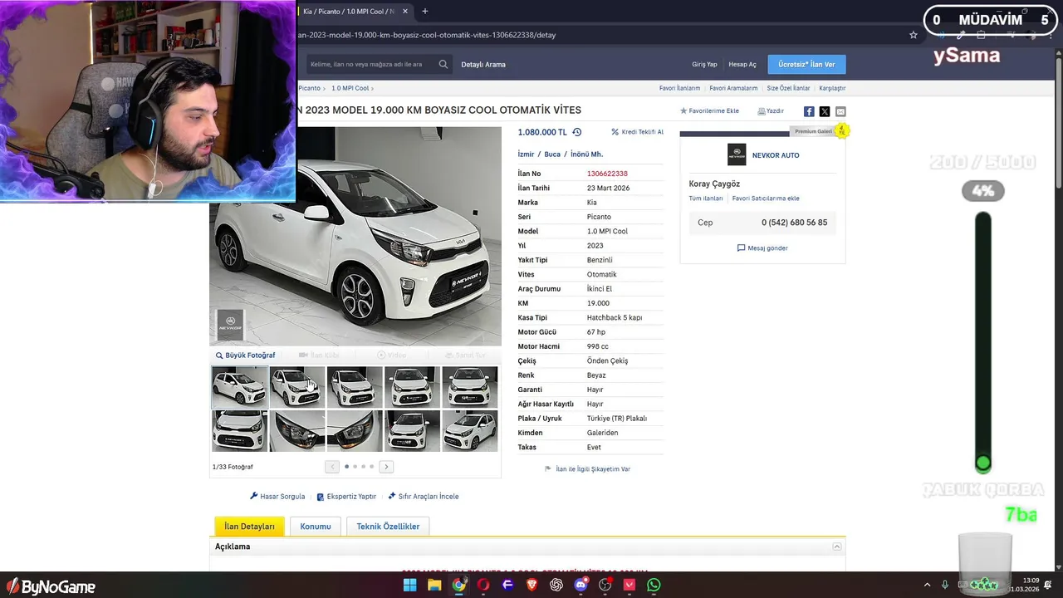This screenshot has height=598, width=1063.
Task: Open File Explorer from taskbar
Action: click(434, 585)
